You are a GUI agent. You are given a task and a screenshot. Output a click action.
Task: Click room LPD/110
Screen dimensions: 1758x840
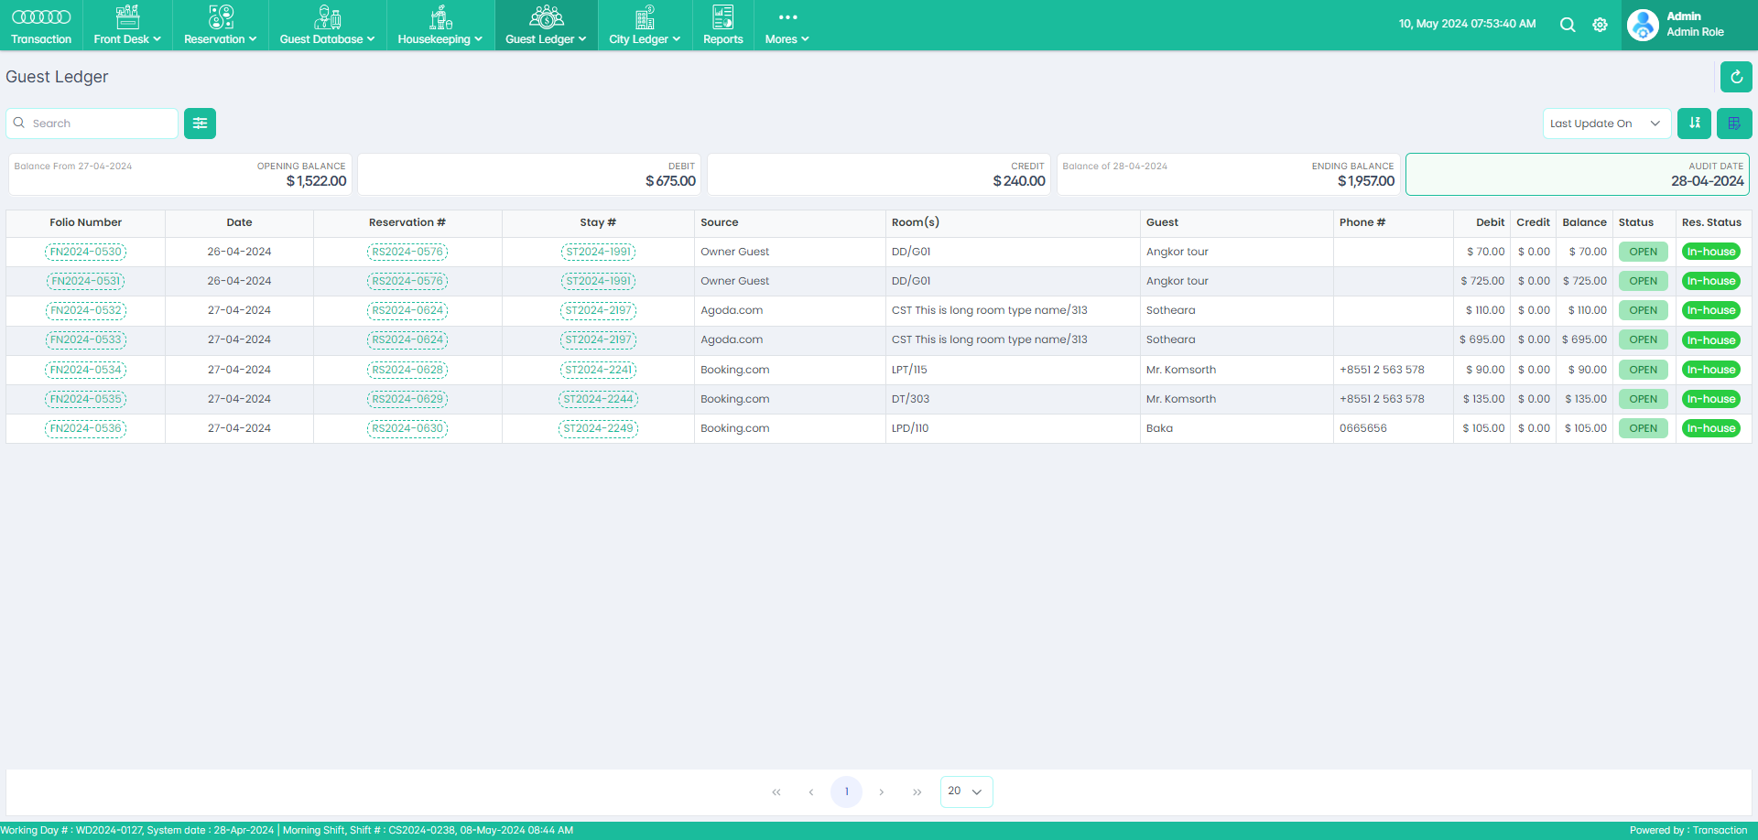tap(910, 428)
